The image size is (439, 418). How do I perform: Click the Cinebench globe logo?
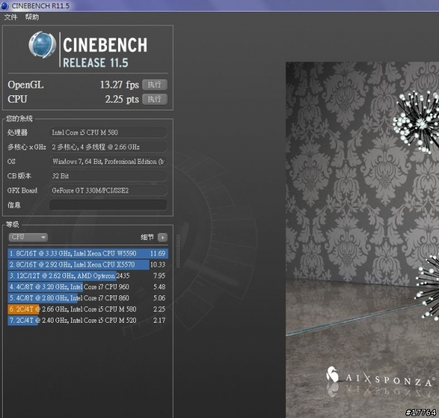pyautogui.click(x=43, y=45)
